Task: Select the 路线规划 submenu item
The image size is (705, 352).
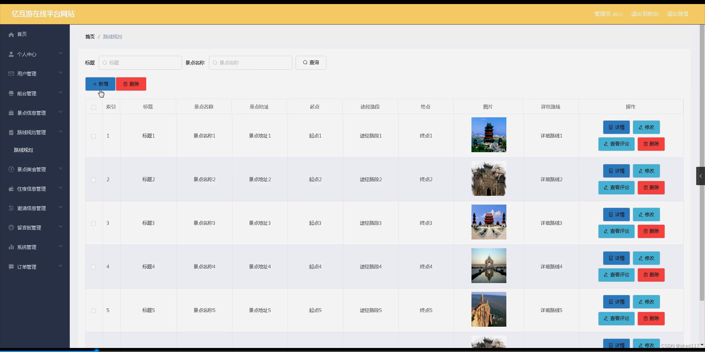Action: tap(35, 150)
